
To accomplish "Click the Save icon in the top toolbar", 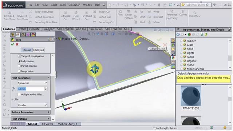I will point(126,5).
